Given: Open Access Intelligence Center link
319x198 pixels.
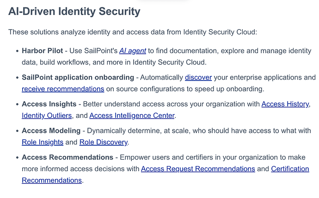Looking at the screenshot, I should (132, 116).
